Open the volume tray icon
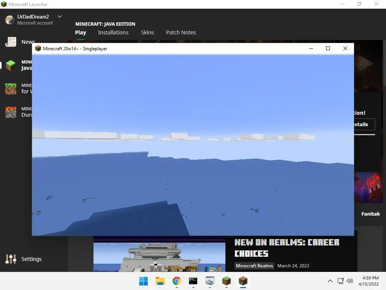386x290 pixels. 349,281
